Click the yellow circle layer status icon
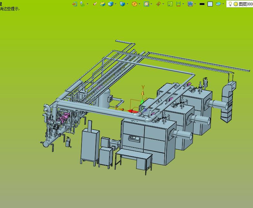Image resolution: width=253 pixels, height=208 pixels. coord(236,4)
